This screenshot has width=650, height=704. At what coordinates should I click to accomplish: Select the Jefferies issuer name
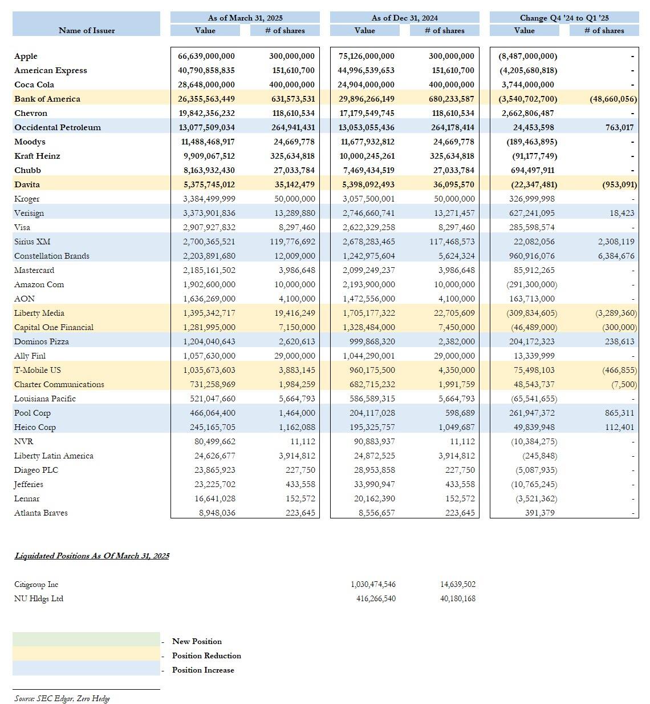click(29, 484)
